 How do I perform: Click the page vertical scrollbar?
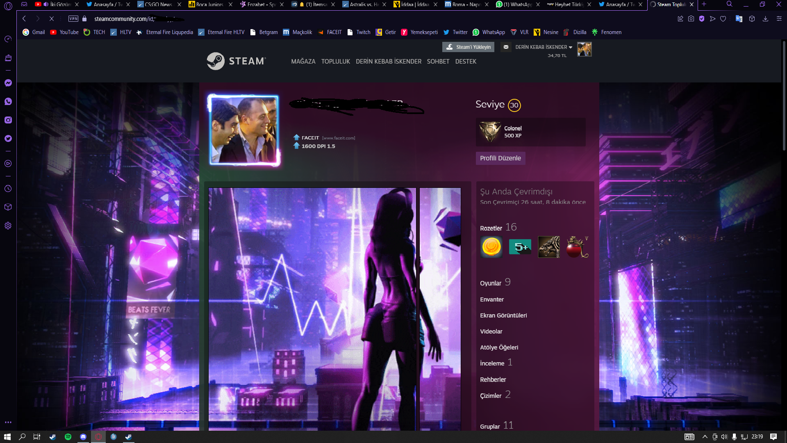pyautogui.click(x=784, y=95)
